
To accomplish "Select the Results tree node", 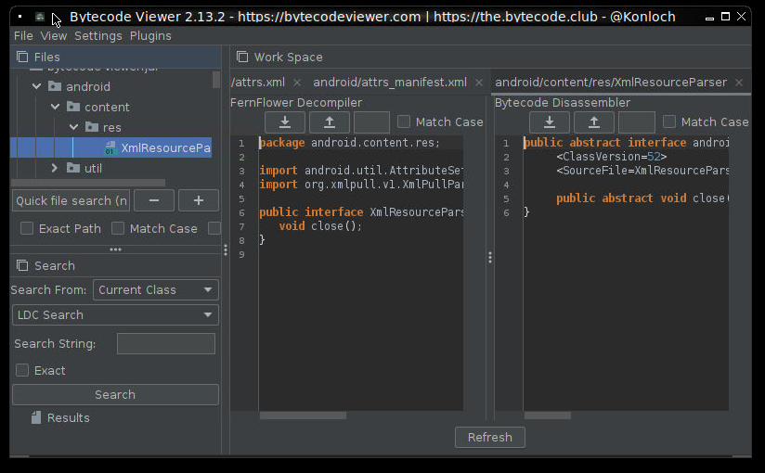I will (69, 418).
